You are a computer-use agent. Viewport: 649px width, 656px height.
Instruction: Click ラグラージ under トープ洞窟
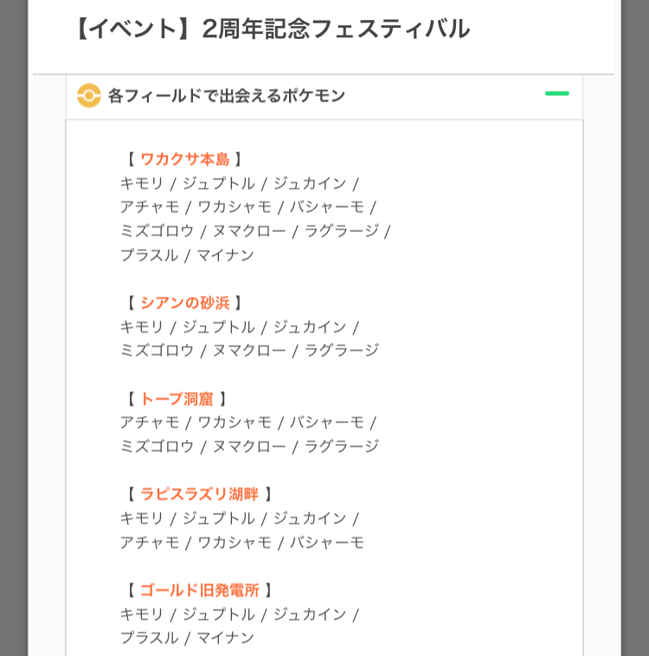coord(342,447)
